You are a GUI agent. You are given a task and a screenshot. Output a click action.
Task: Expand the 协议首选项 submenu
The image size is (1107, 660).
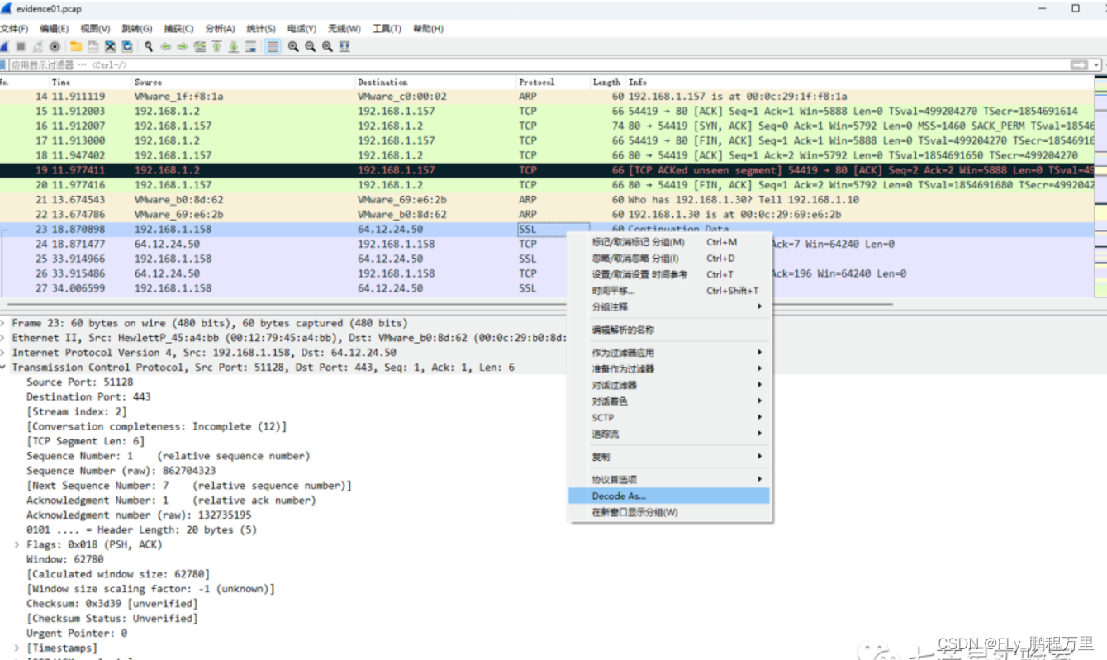tap(669, 479)
